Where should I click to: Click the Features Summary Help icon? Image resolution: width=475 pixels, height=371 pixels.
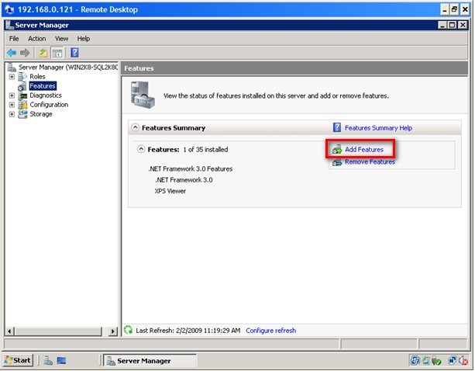(x=337, y=127)
